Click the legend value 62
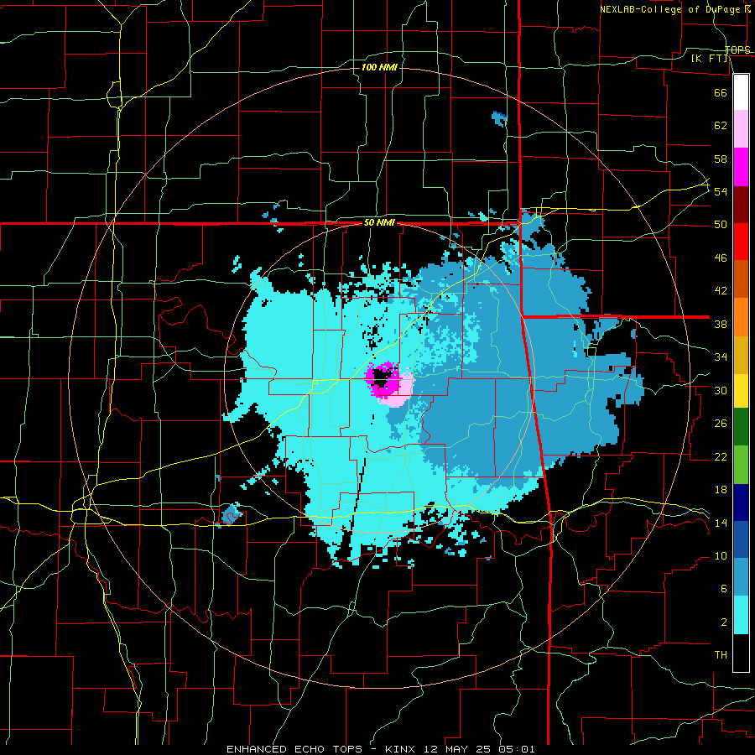This screenshot has height=755, width=755. click(721, 126)
